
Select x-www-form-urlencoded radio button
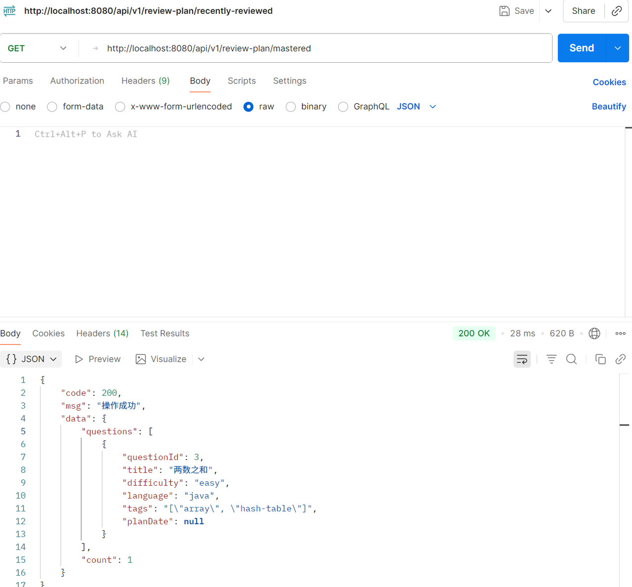120,107
